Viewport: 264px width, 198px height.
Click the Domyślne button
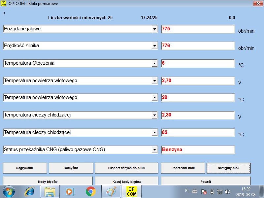point(71,168)
